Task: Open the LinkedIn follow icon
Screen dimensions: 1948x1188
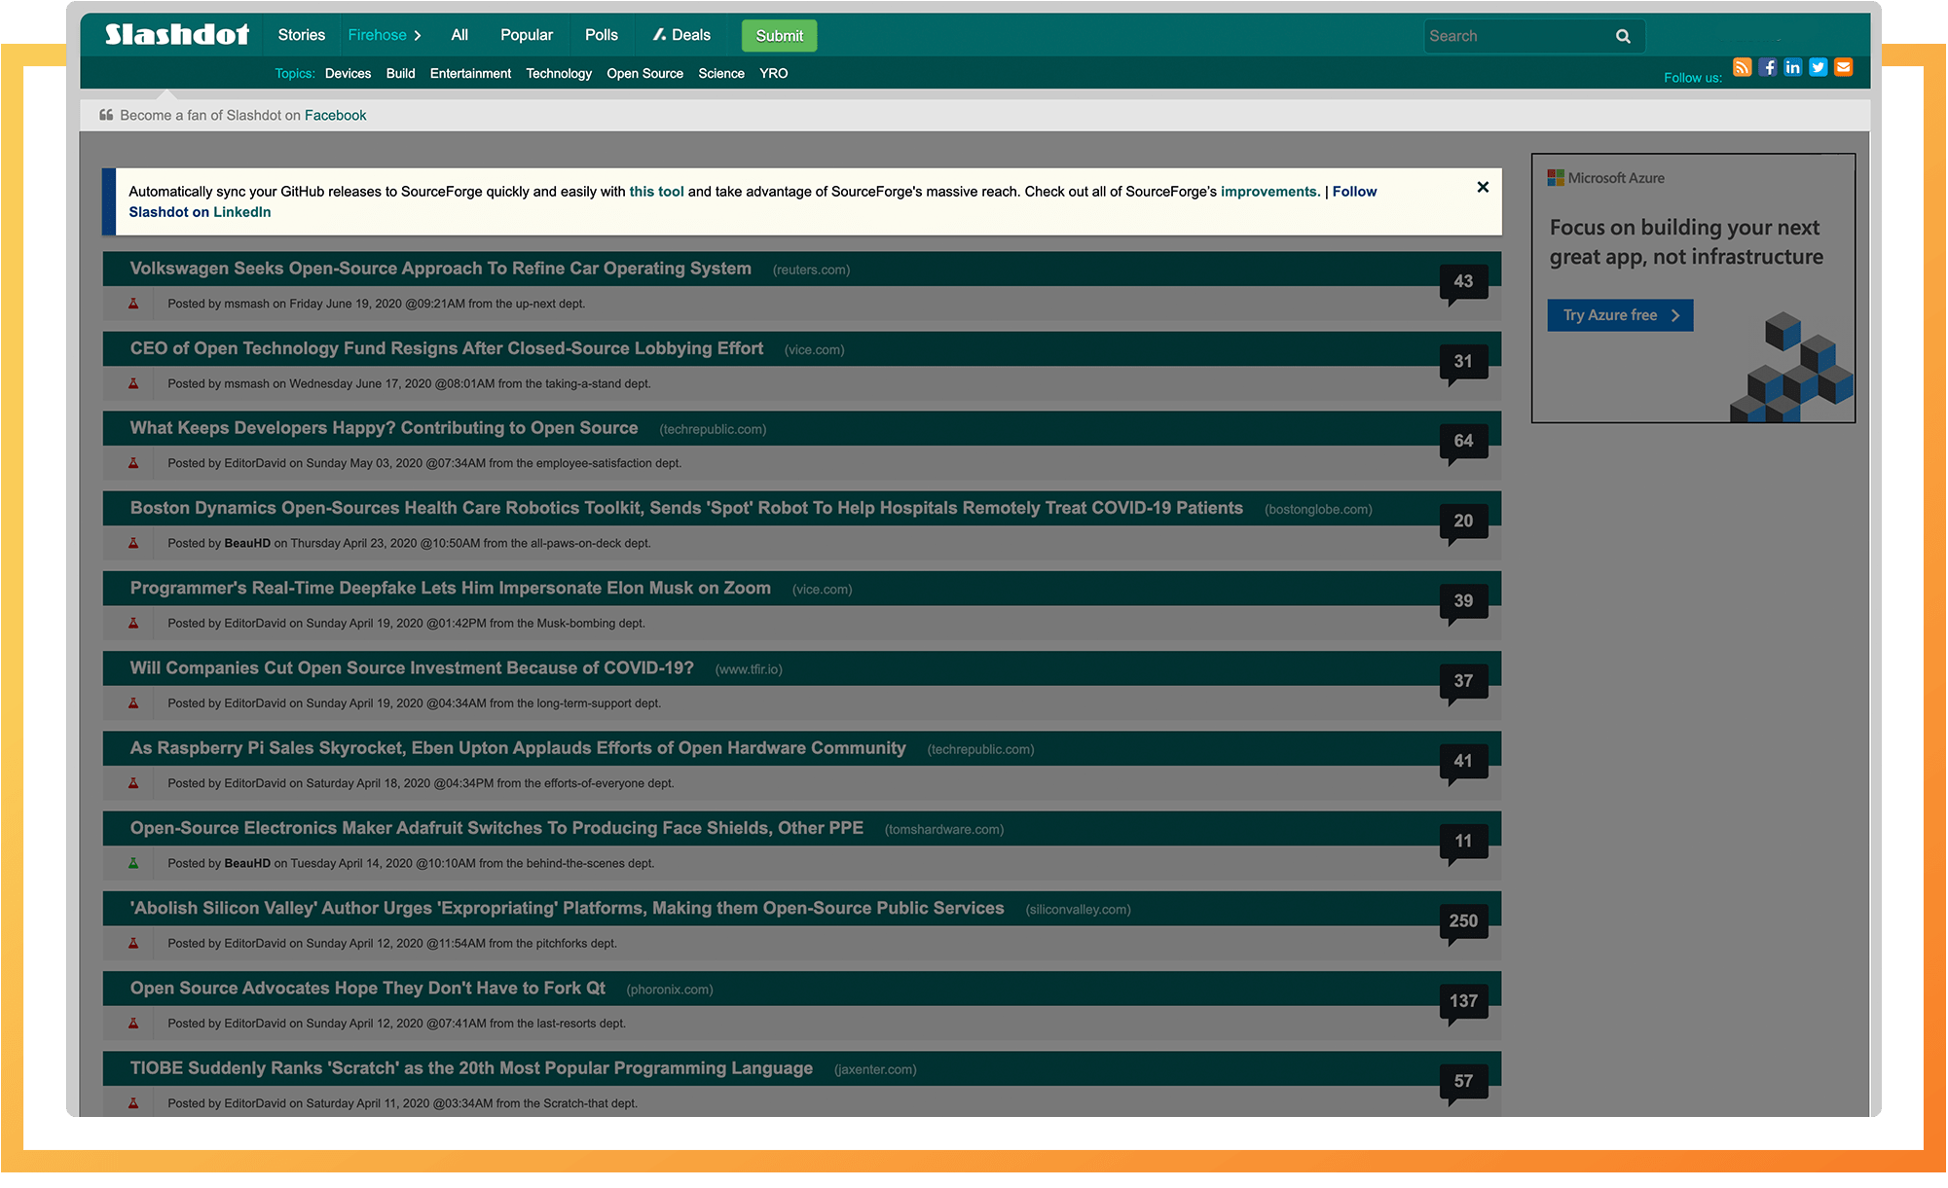Action: (1793, 67)
